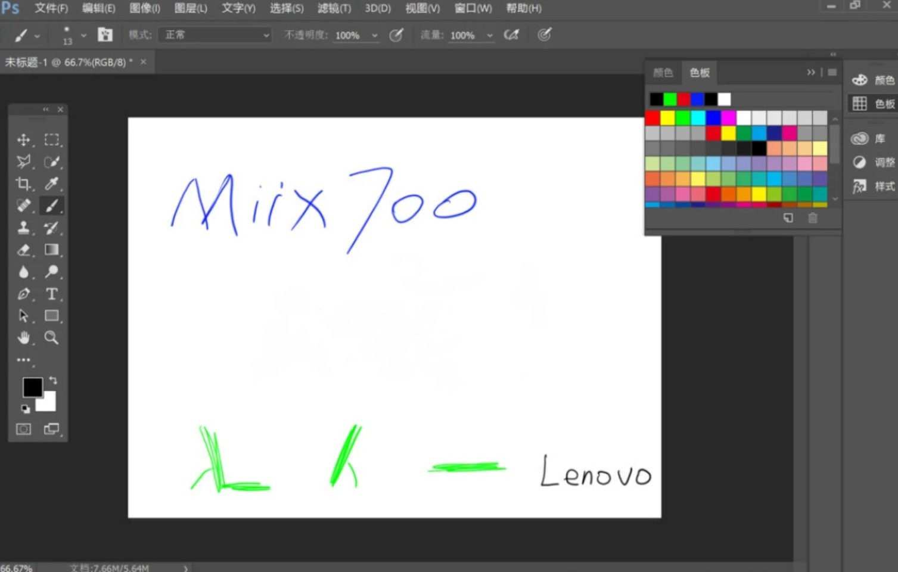Collapse the toolbox panel arrows
Viewport: 898px width, 572px height.
coord(46,109)
